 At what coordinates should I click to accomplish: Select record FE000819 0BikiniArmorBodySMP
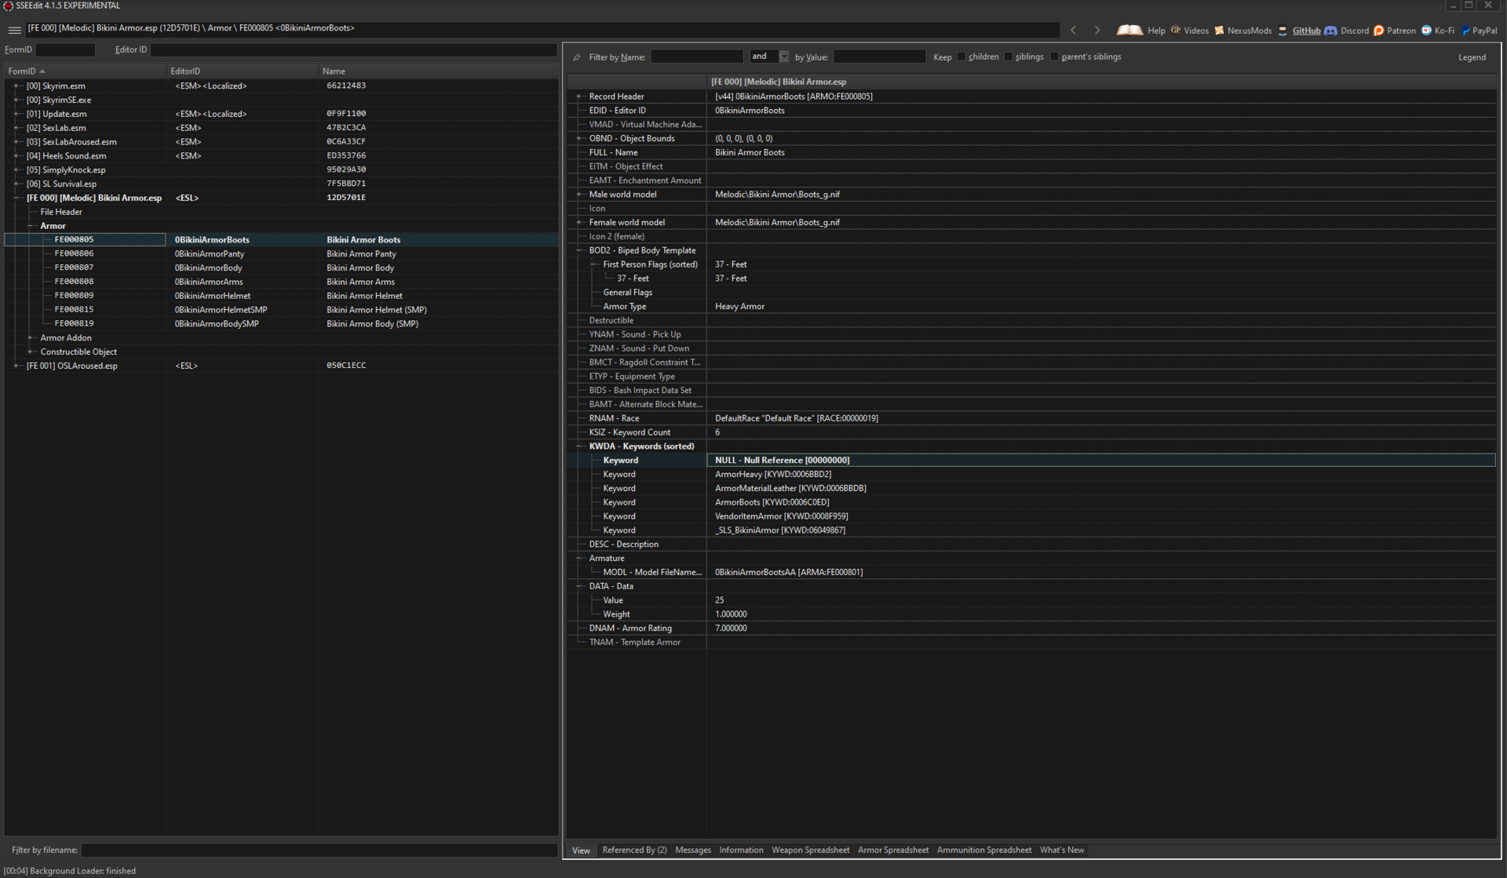(x=281, y=324)
